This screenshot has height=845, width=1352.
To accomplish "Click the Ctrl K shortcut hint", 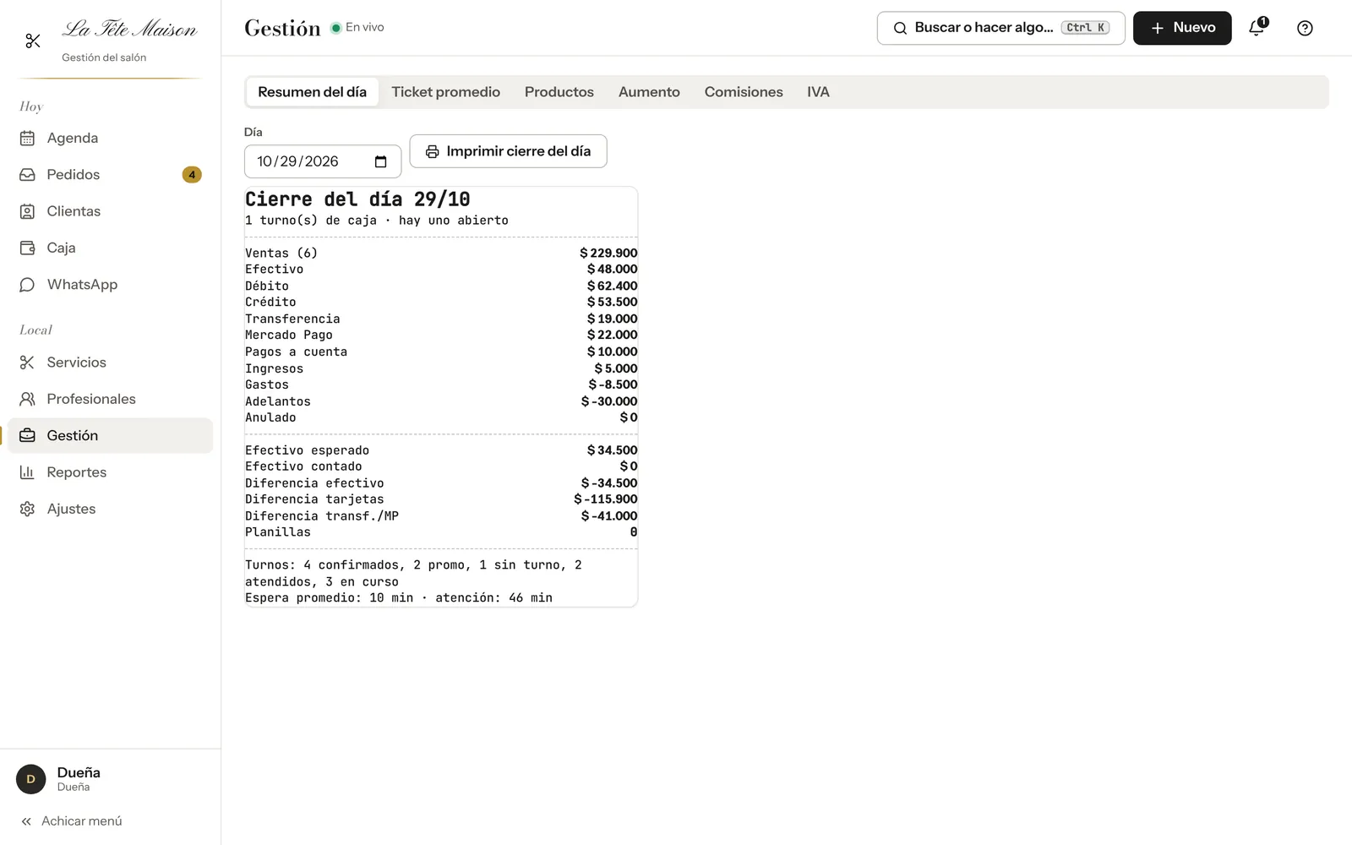I will point(1085,28).
